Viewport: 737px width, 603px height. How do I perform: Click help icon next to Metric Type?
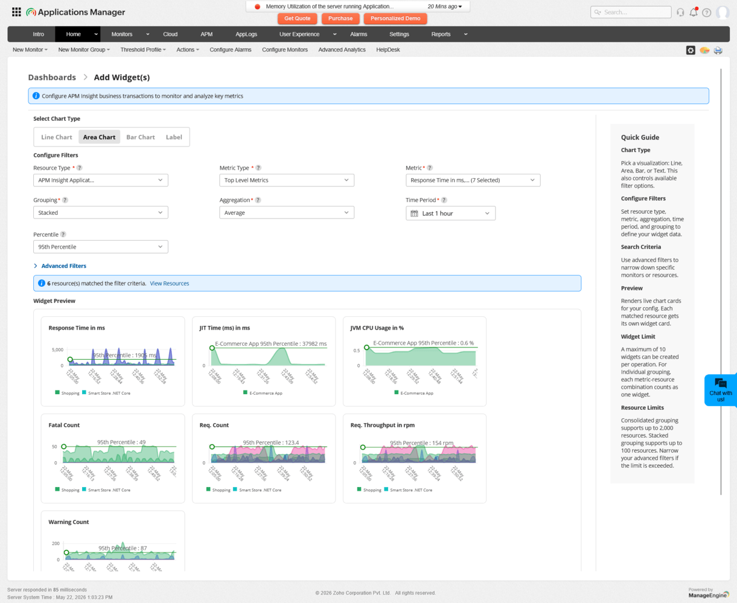click(x=258, y=168)
